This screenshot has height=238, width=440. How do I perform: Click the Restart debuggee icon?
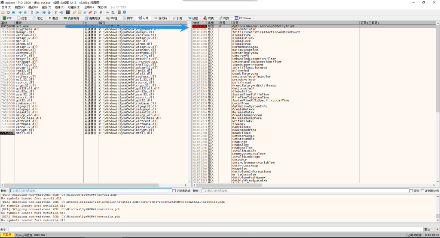pos(8,12)
